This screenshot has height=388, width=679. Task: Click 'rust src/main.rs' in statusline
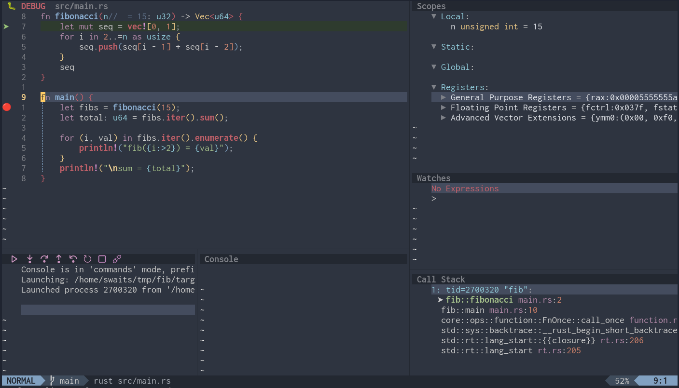tap(132, 381)
